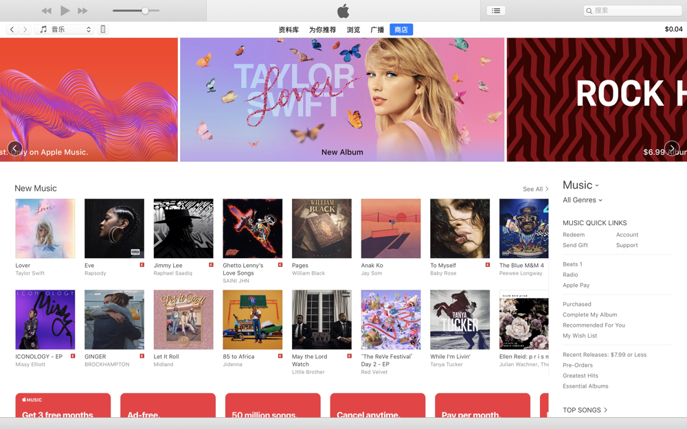Screen dimensions: 687x429
Task: Go back with the left arrow
Action: point(12,30)
